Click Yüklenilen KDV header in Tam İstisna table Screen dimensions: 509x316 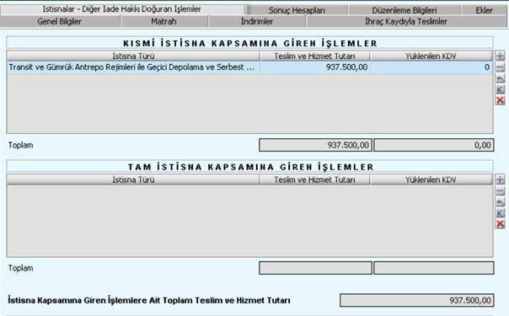tap(431, 179)
